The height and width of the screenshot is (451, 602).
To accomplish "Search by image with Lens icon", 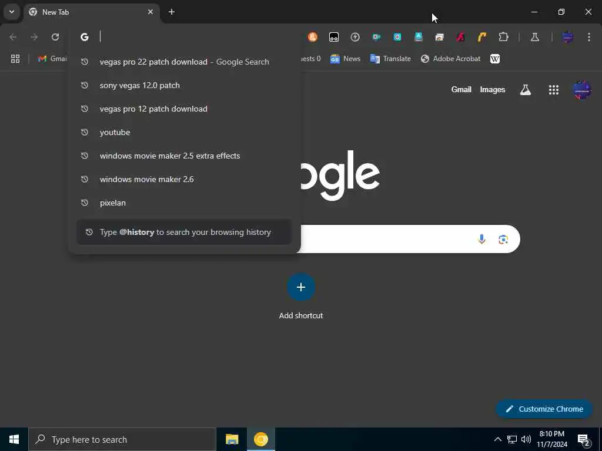I will click(503, 239).
